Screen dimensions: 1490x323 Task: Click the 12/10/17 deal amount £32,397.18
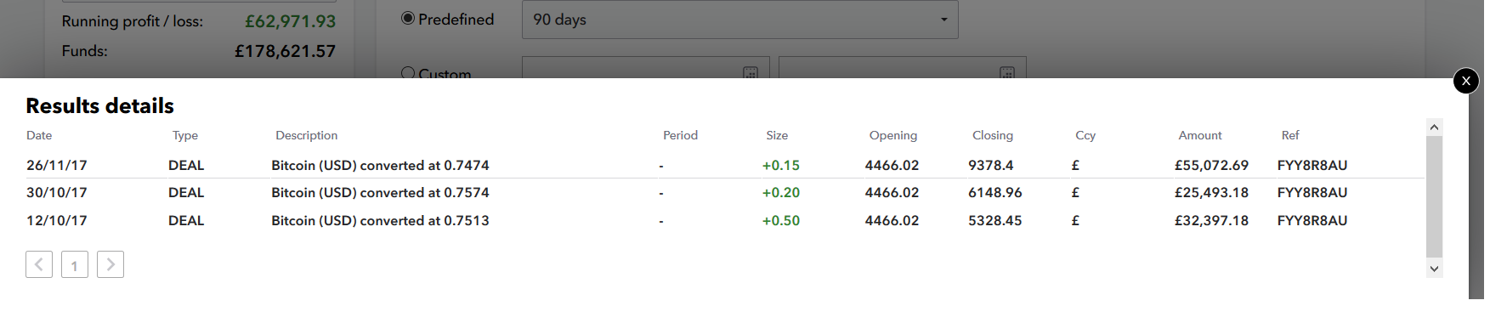point(1211,220)
